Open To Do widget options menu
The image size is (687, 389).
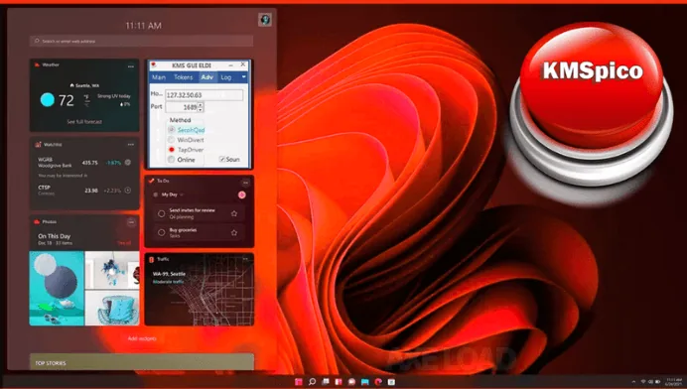pyautogui.click(x=245, y=183)
